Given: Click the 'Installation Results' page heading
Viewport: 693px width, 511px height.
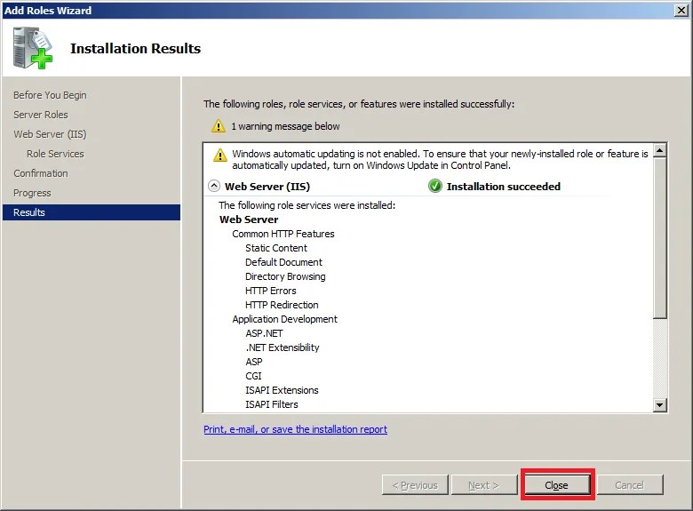Looking at the screenshot, I should click(x=136, y=48).
